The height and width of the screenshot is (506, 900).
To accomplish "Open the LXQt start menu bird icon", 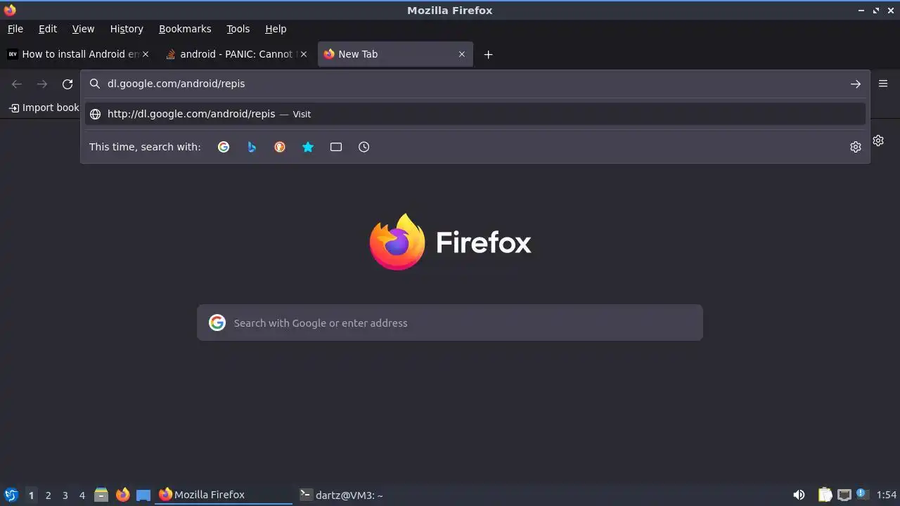I will click(x=11, y=495).
